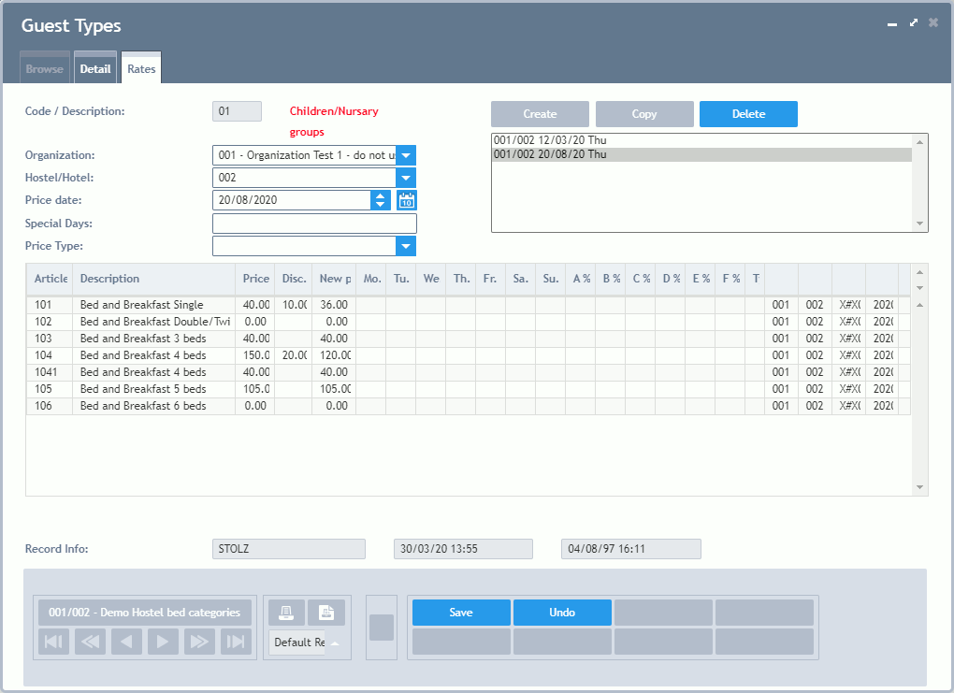The width and height of the screenshot is (954, 693).
Task: Switch to the Browse tab
Action: pos(44,69)
